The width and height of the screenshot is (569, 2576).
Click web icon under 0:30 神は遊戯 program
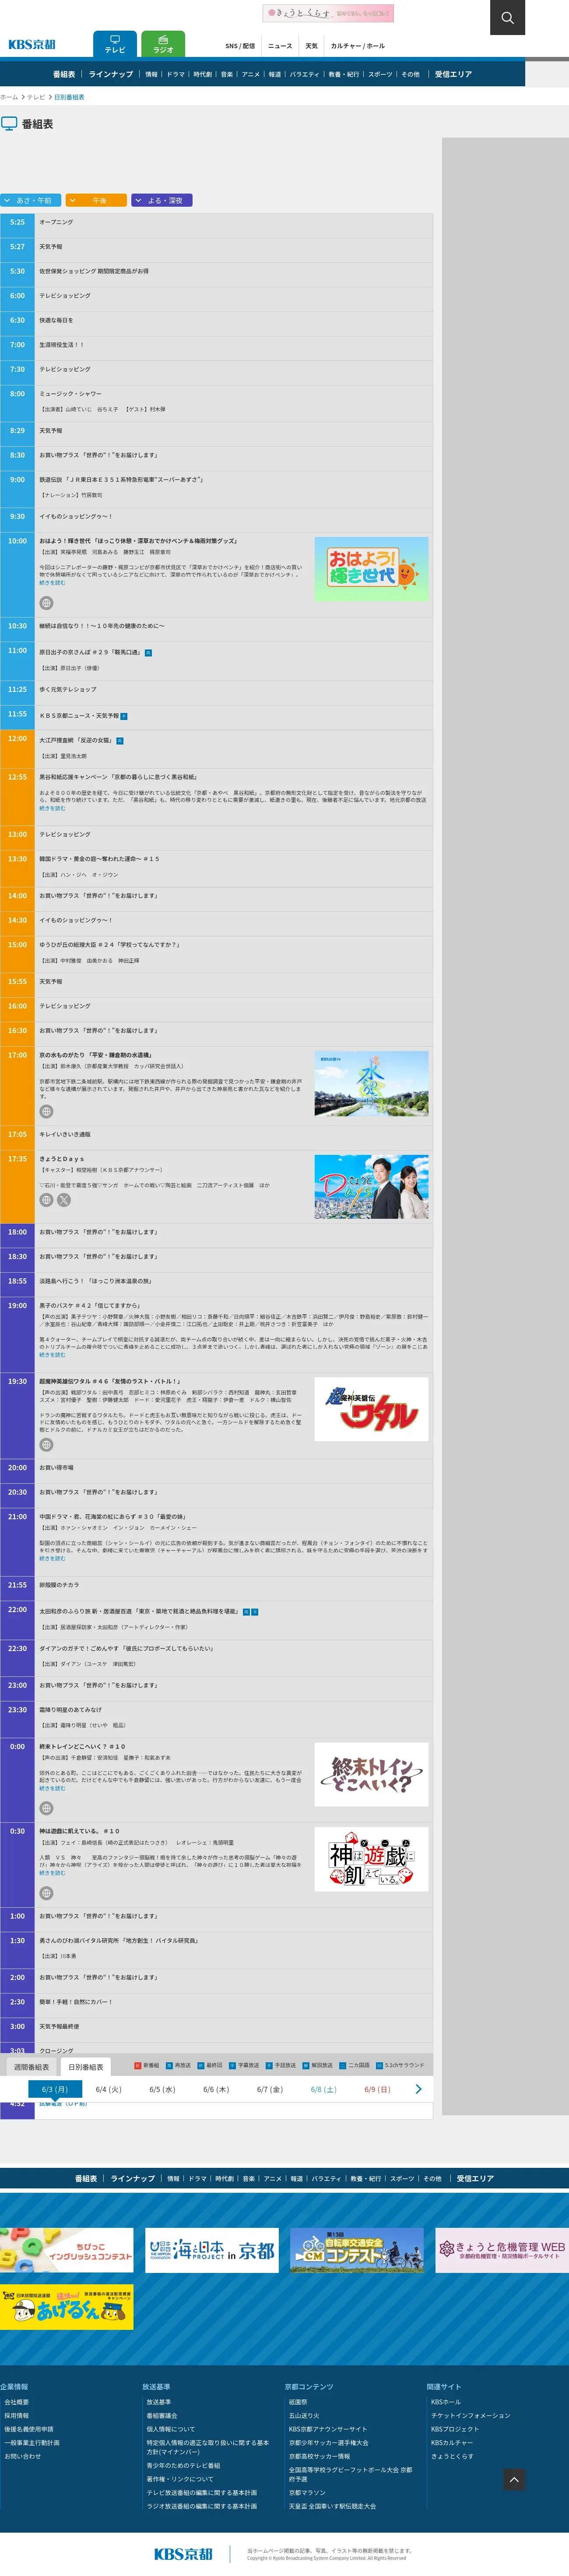46,1893
